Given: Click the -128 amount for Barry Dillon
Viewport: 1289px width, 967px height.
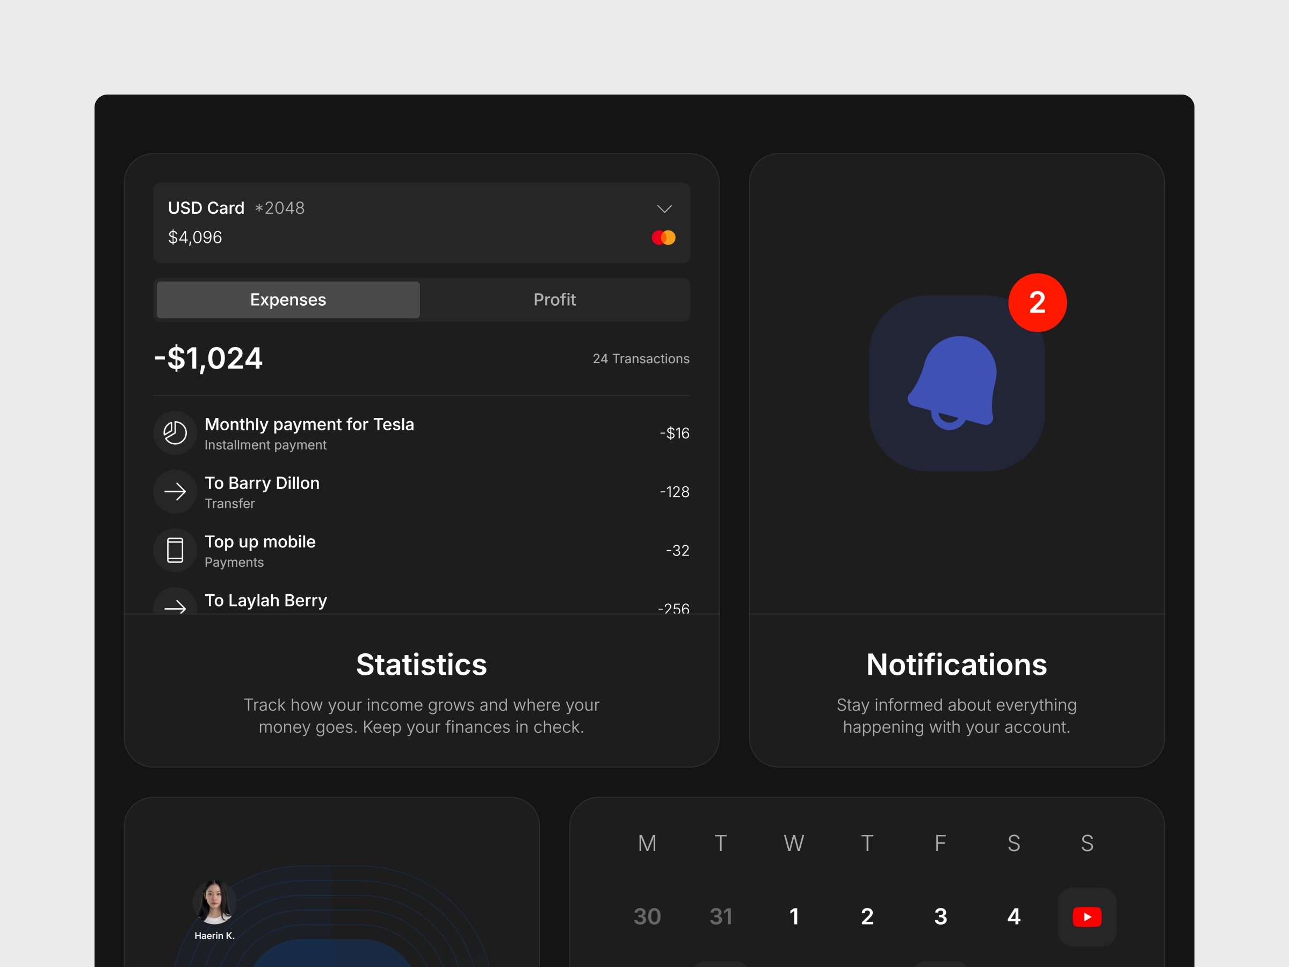Looking at the screenshot, I should [675, 492].
